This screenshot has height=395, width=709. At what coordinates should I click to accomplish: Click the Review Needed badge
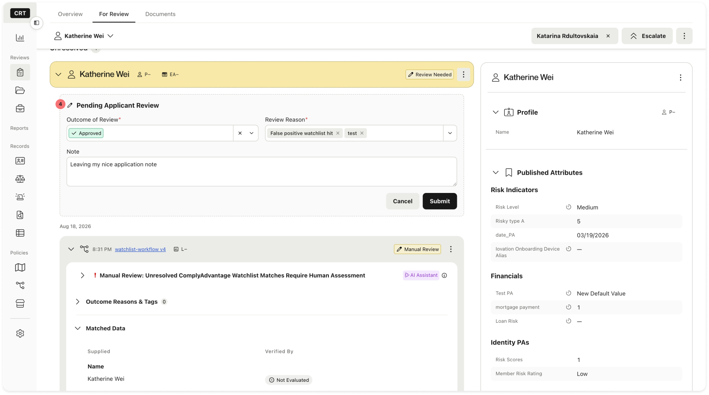click(x=429, y=74)
